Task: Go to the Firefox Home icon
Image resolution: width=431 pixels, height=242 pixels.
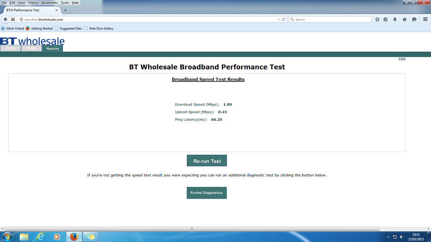Action: click(405, 19)
